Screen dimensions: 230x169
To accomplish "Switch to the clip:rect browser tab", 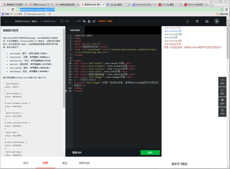I will (x=144, y=5).
